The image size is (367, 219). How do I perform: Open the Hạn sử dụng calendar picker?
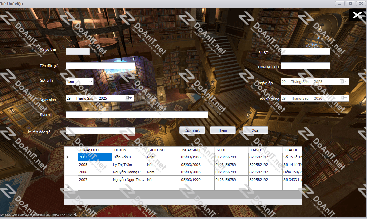tap(343, 98)
